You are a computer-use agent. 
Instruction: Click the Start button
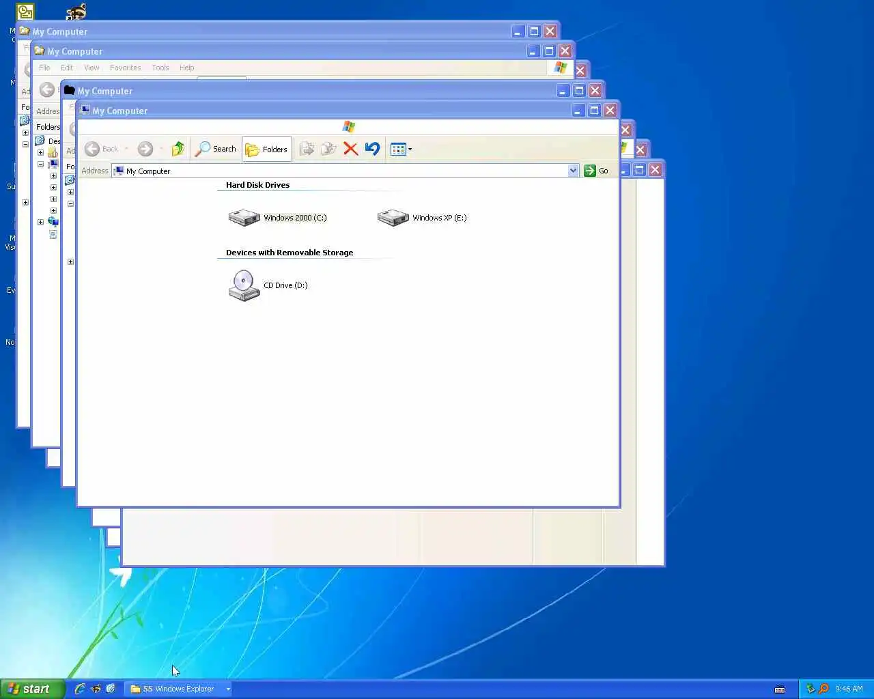pyautogui.click(x=32, y=689)
